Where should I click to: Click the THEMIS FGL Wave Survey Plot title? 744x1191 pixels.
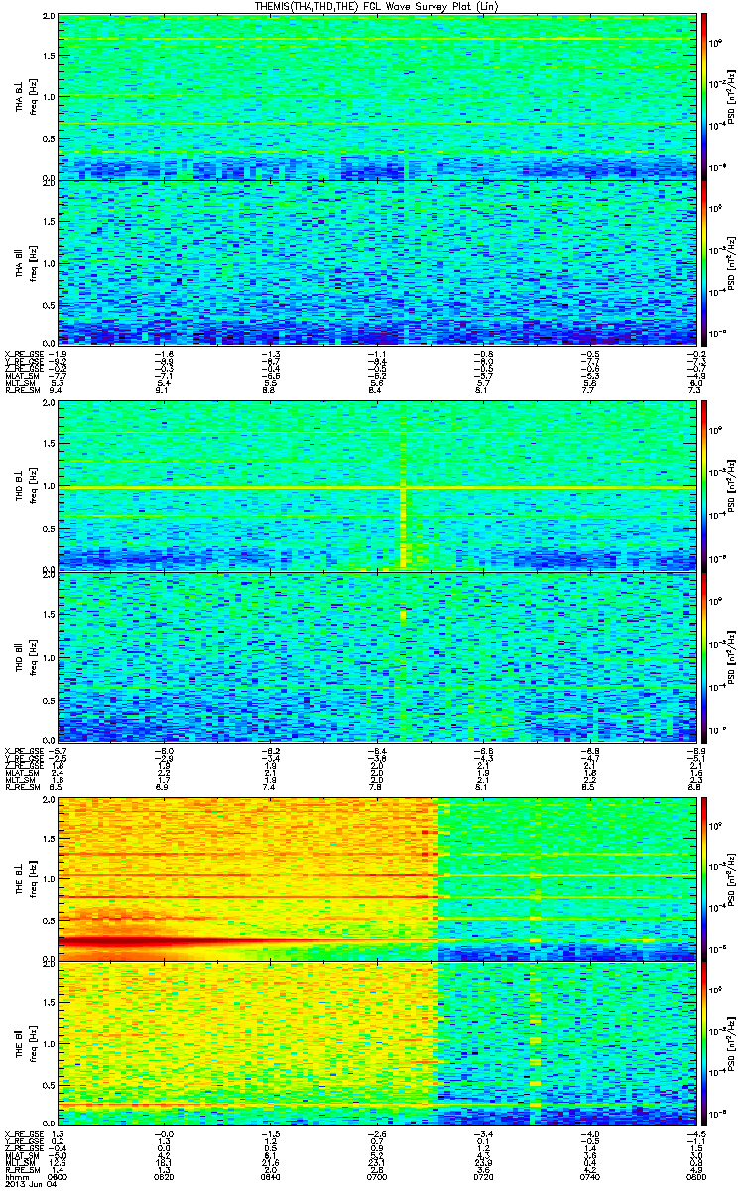coord(377,7)
